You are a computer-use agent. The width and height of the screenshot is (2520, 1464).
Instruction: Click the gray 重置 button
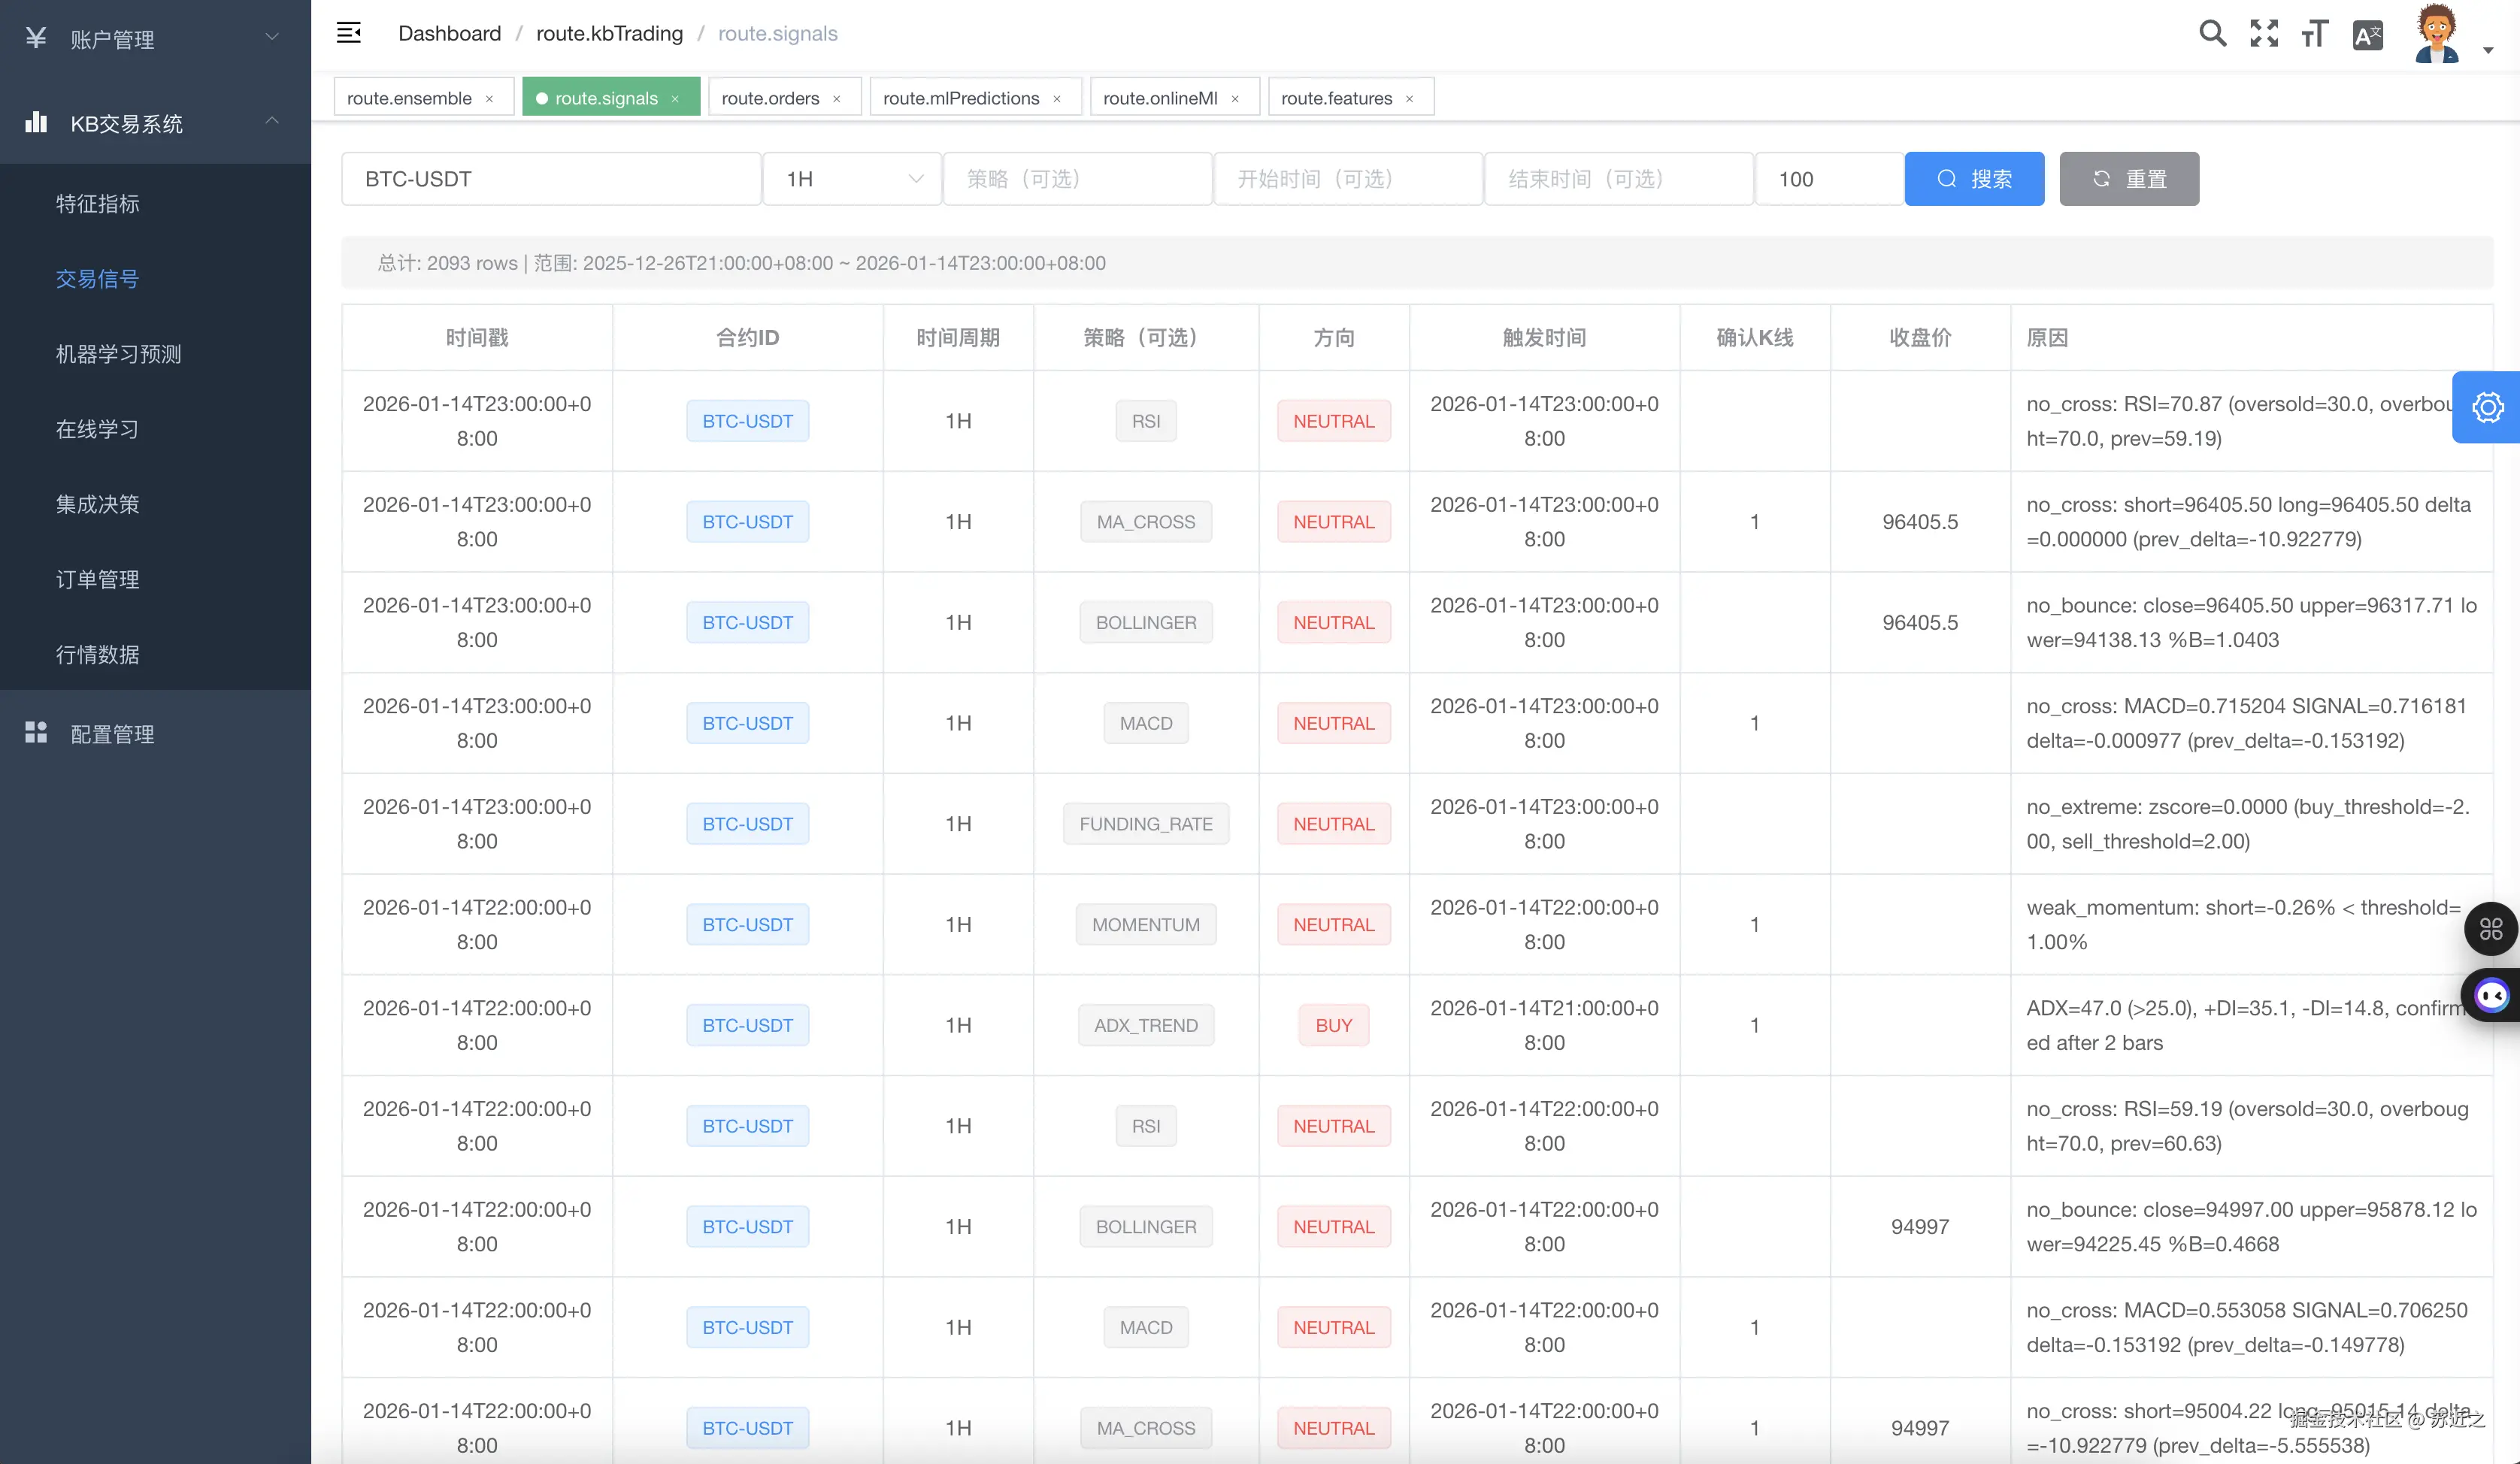pyautogui.click(x=2128, y=179)
